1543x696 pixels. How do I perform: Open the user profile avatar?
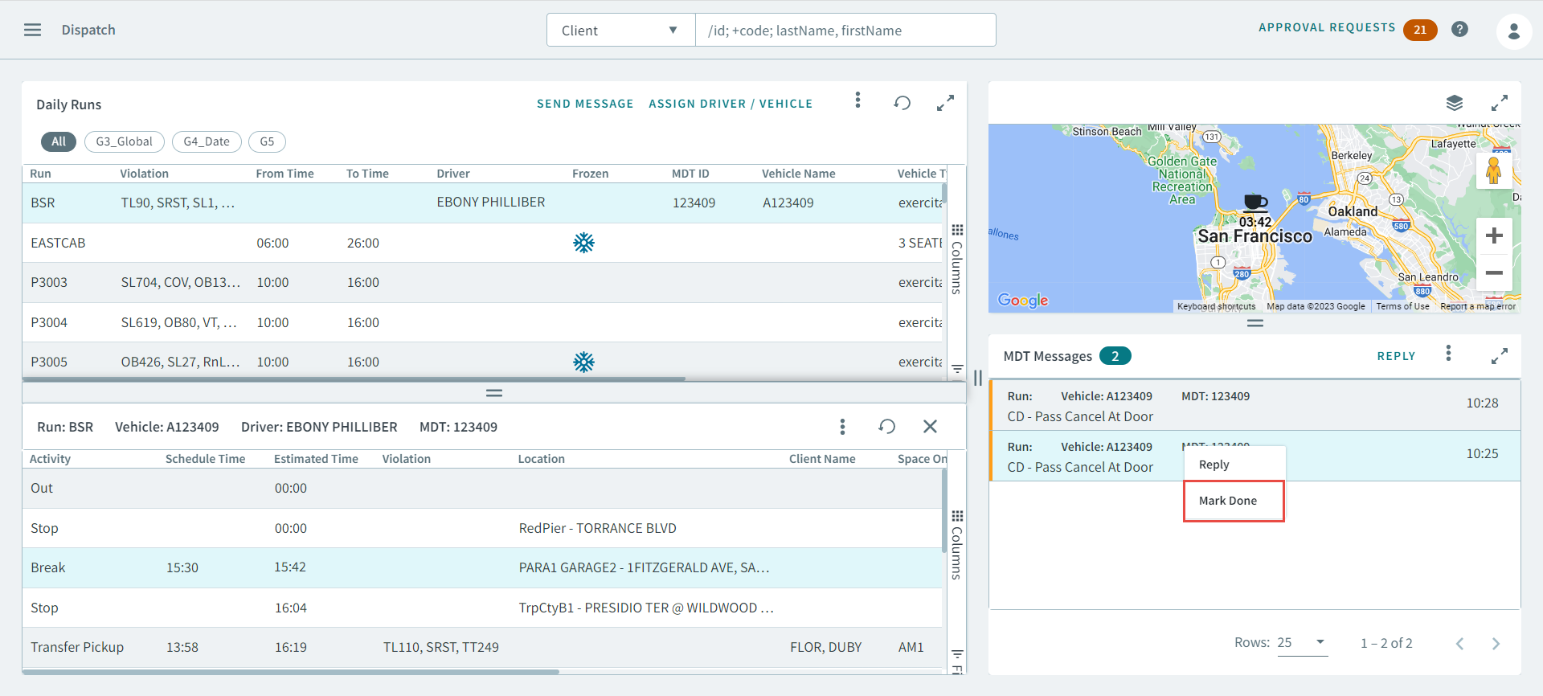pyautogui.click(x=1513, y=31)
